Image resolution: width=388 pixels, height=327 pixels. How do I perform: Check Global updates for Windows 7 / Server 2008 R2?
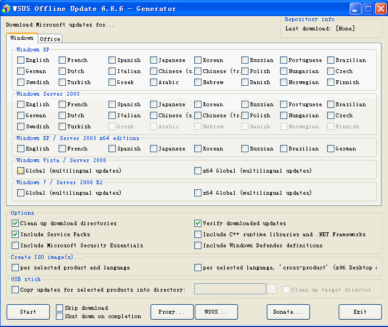[21, 193]
